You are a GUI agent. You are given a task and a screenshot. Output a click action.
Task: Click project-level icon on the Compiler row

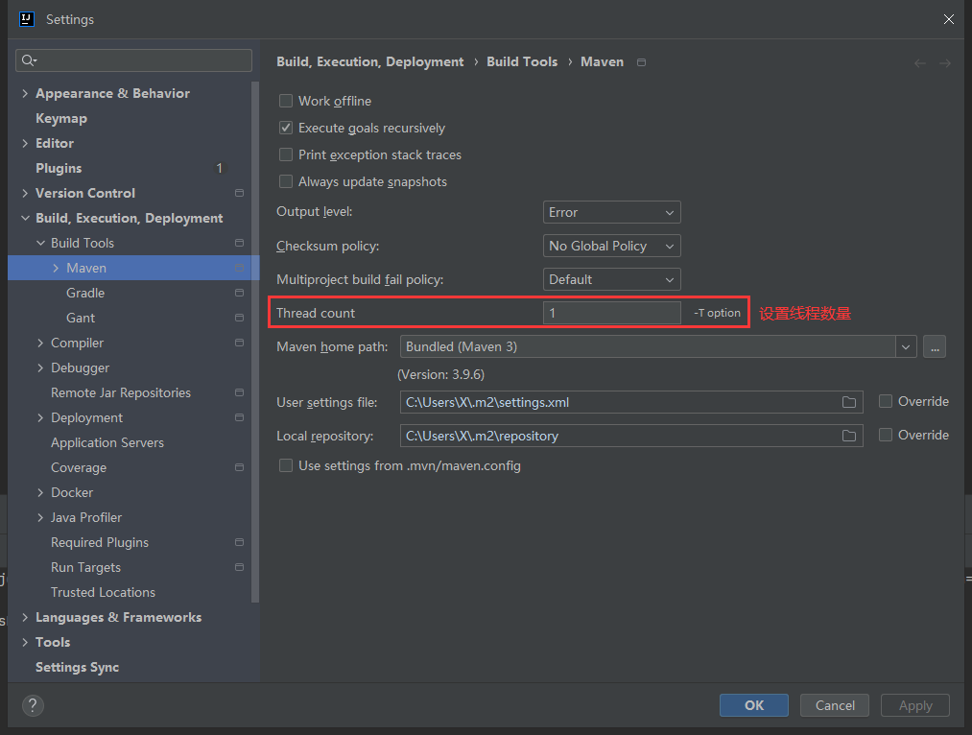coord(239,343)
